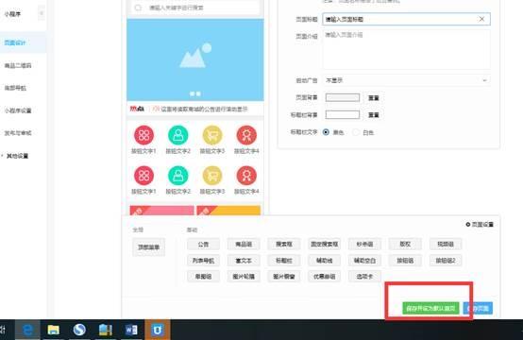This screenshot has width=523, height=340.
Task: Open the 页面背景 color swatch
Action: pos(343,97)
